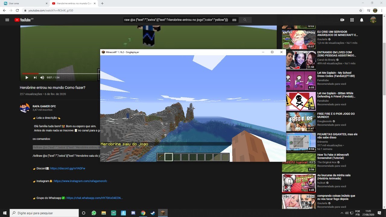The height and width of the screenshot is (217, 386).
Task: Open 'Let Me Explain - My School Dress Codes' video
Action: pyautogui.click(x=336, y=74)
